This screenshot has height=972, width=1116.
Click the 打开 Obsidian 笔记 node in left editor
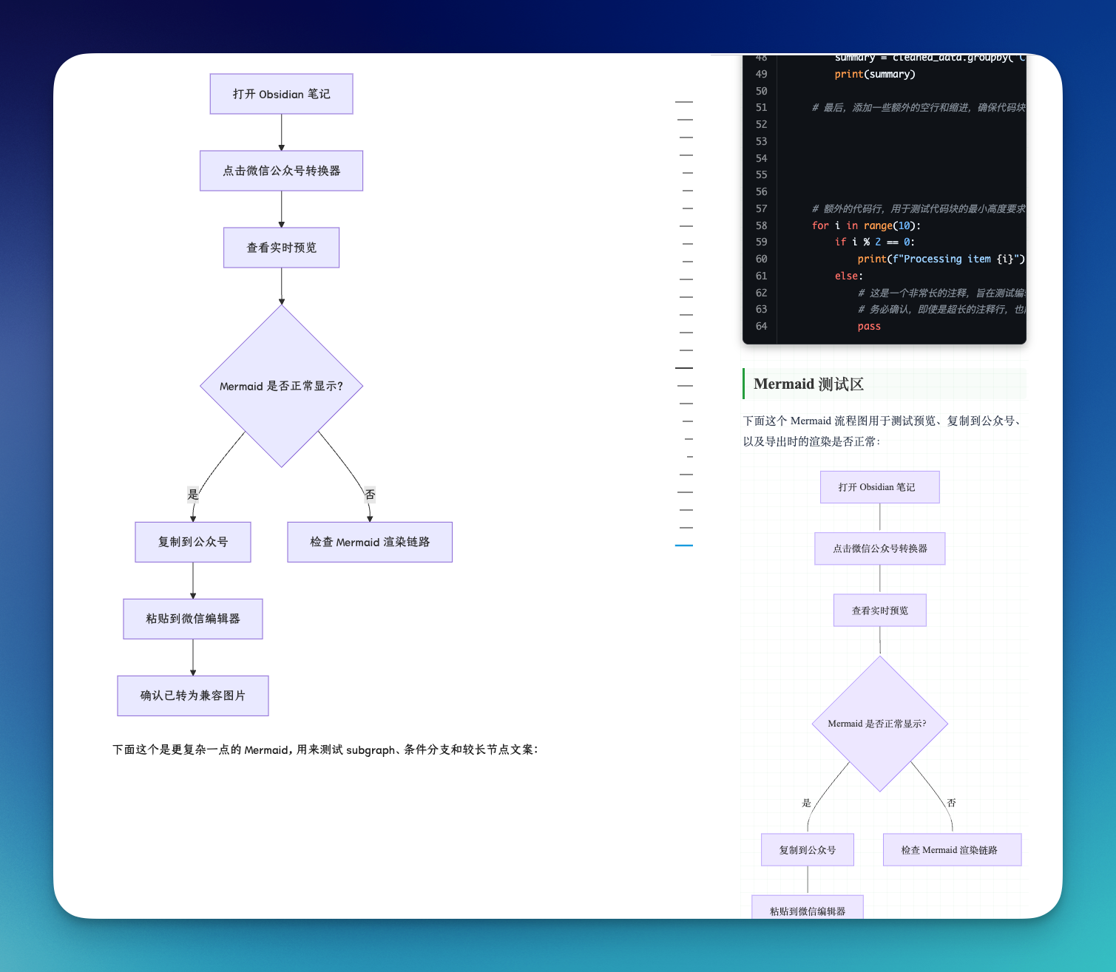281,94
